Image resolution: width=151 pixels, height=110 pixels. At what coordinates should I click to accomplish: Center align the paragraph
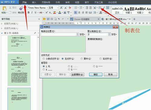(79, 13)
